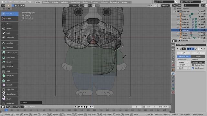Click the modifier Copy button

click(x=198, y=53)
